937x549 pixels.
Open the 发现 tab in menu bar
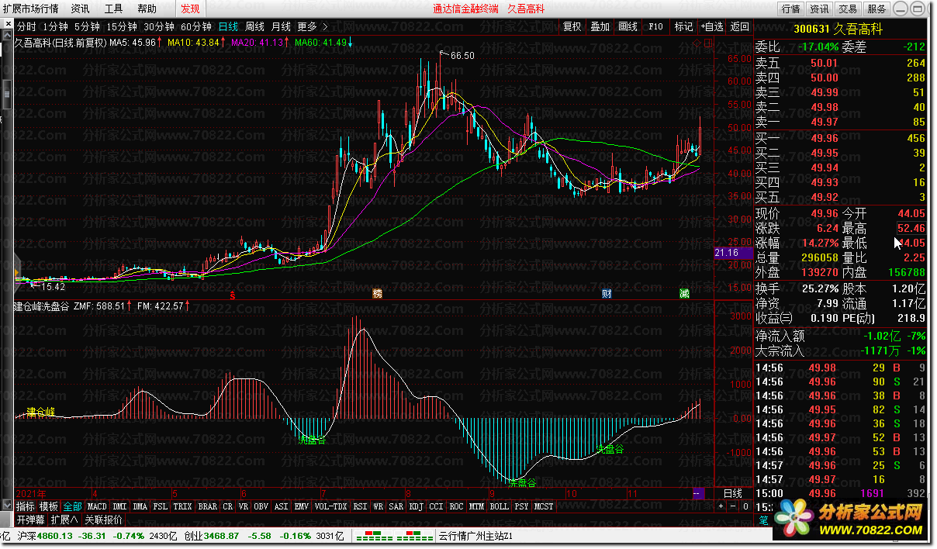(190, 9)
